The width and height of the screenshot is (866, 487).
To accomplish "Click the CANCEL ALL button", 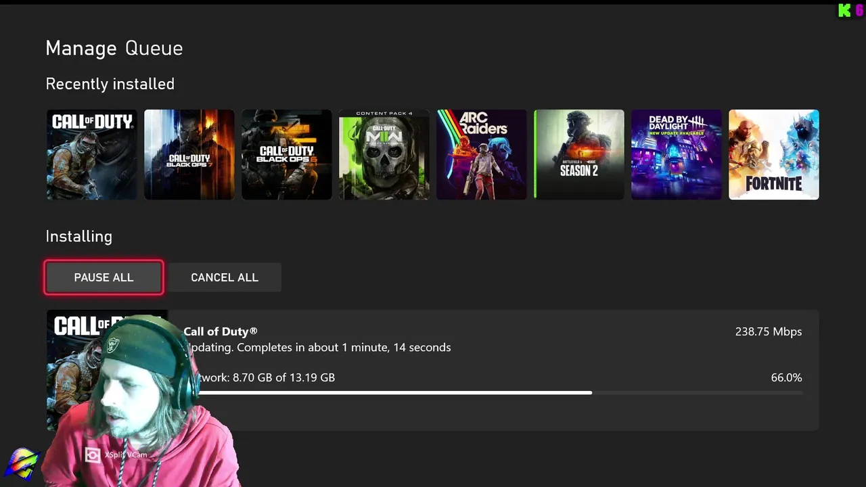I will point(225,277).
